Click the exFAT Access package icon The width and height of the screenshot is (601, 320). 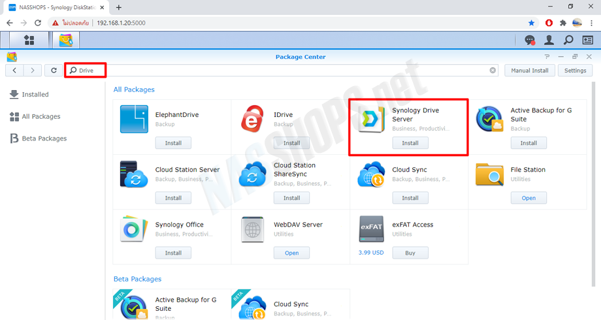point(371,229)
